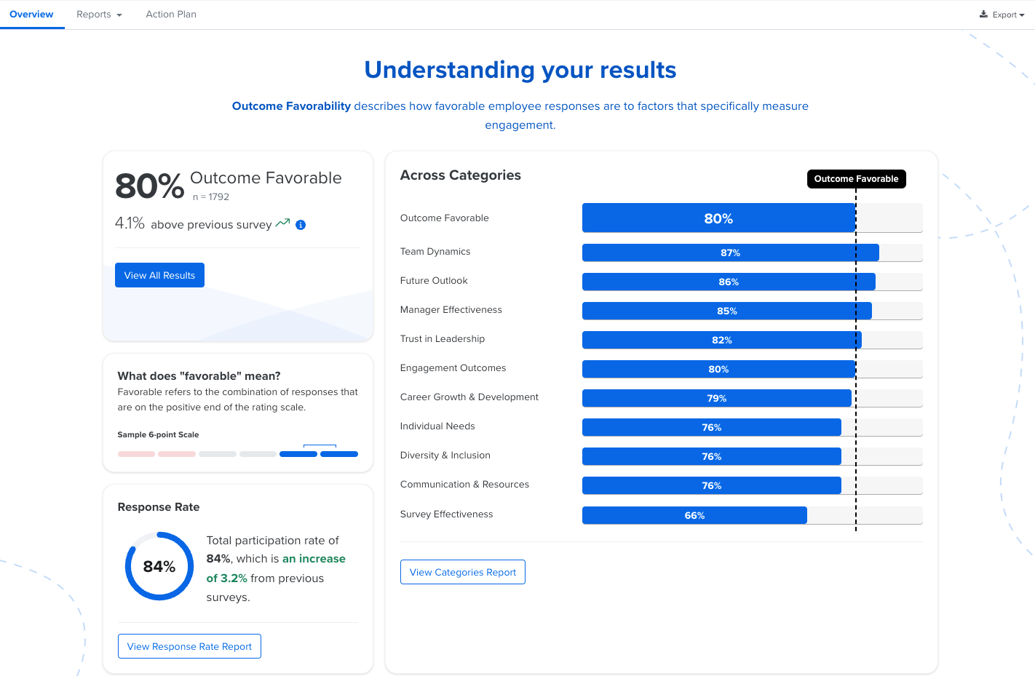Screen dimensions: 1035x676
Task: Click the View All Results button
Action: [x=159, y=275]
